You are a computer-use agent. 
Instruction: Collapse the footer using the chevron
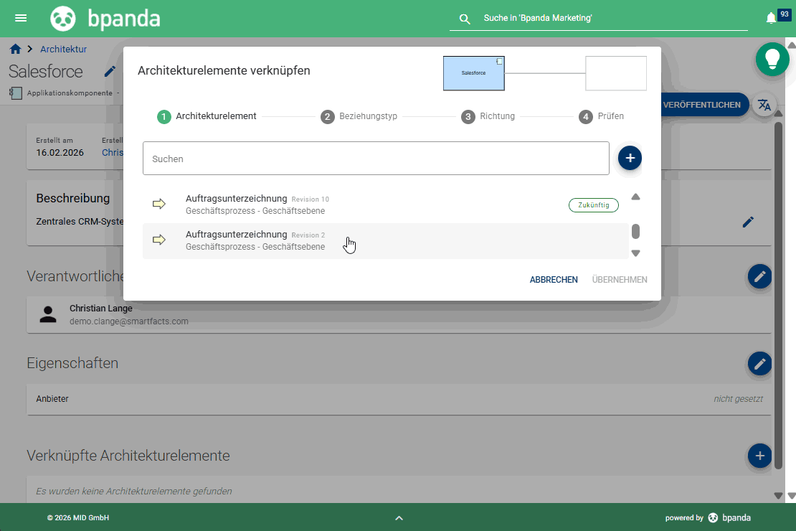(399, 517)
